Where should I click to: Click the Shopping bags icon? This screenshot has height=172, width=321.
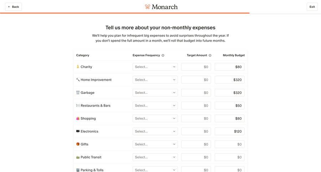[78, 118]
